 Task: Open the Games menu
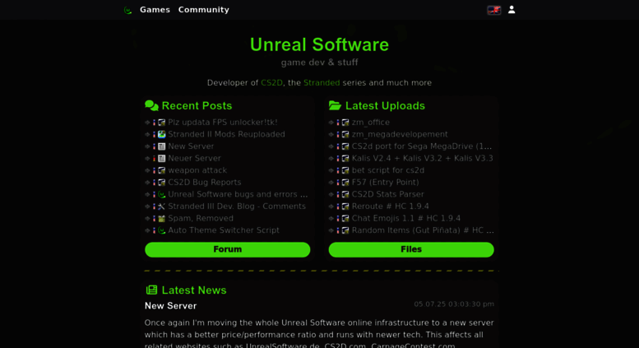pos(155,10)
